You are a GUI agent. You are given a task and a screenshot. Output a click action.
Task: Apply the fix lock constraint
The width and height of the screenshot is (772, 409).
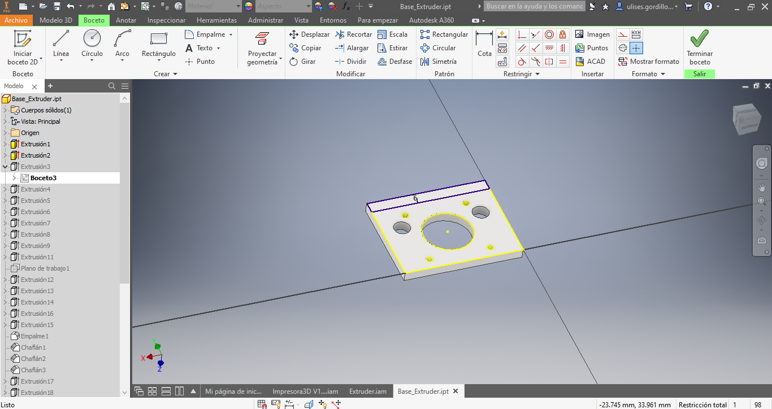(562, 34)
